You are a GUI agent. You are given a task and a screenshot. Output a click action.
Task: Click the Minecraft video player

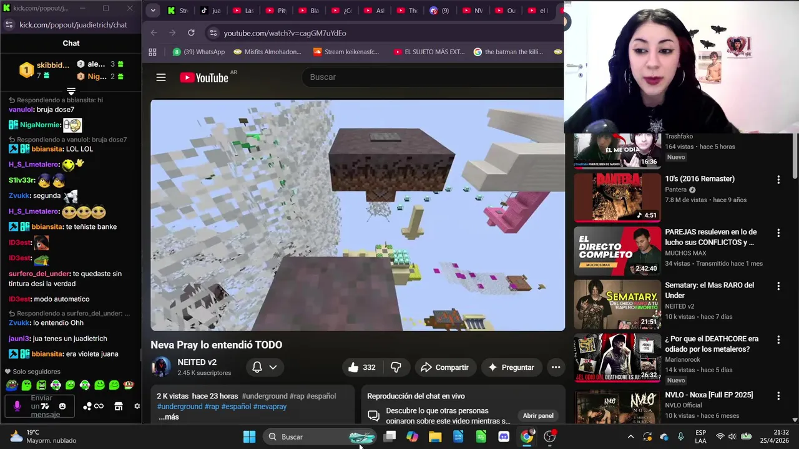click(x=358, y=215)
